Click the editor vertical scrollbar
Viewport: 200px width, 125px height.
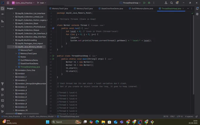[x=194, y=55]
